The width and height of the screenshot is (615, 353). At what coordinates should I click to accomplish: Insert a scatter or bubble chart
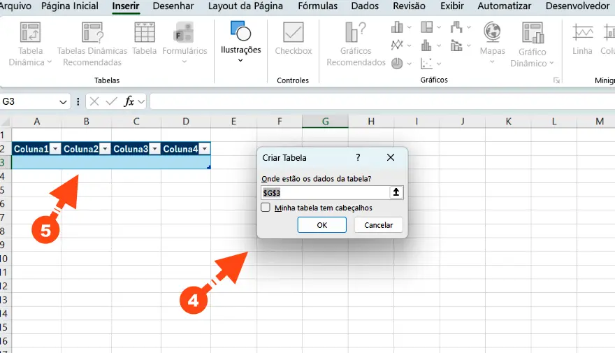pyautogui.click(x=427, y=64)
